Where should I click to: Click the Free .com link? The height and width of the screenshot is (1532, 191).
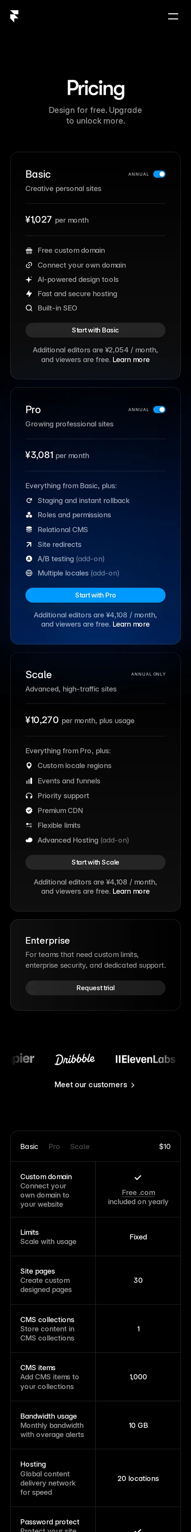138,1192
